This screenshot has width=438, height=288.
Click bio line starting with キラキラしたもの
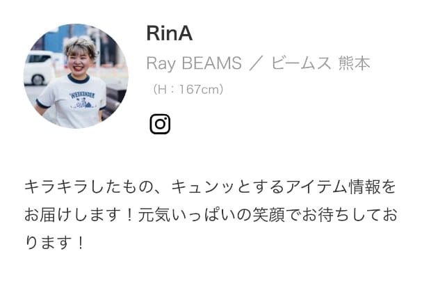coord(210,186)
